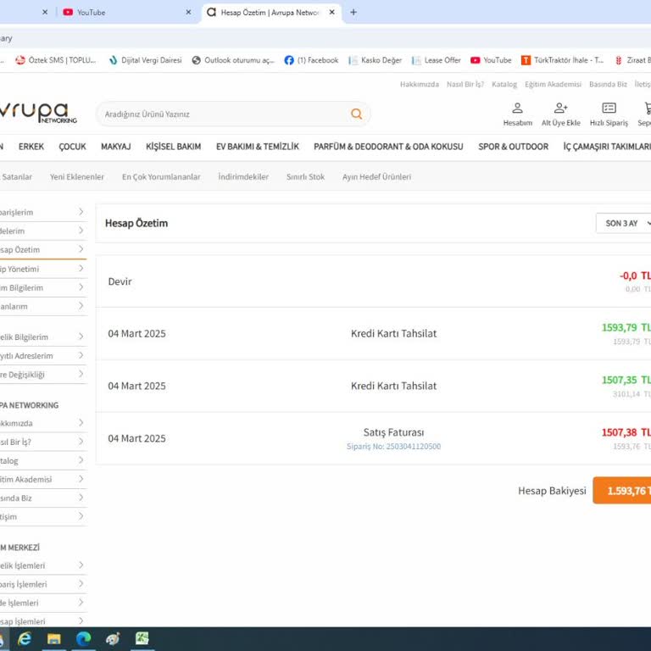
Task: Open Kasko Değer bookmark
Action: pyautogui.click(x=375, y=60)
